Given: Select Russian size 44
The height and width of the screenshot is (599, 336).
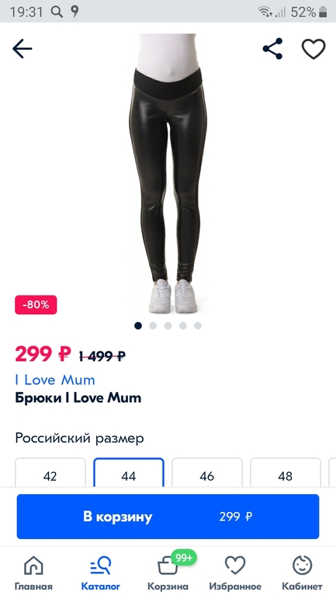Looking at the screenshot, I should pyautogui.click(x=129, y=473).
